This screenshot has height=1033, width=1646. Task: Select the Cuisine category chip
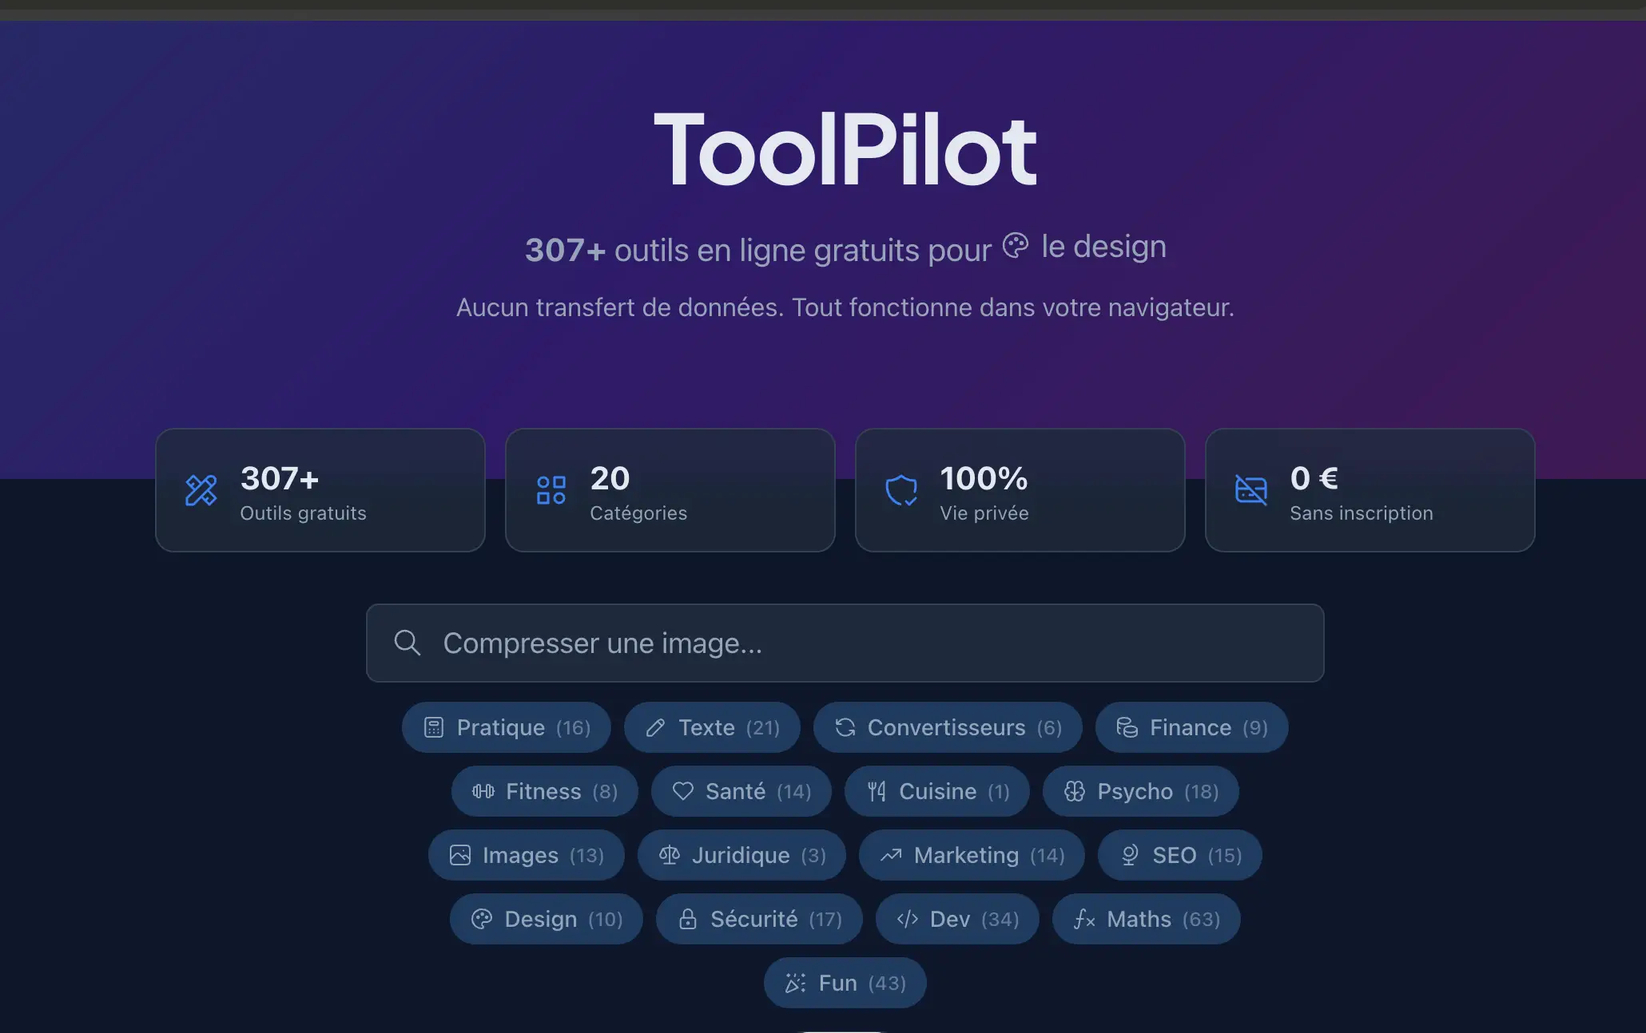(x=936, y=791)
